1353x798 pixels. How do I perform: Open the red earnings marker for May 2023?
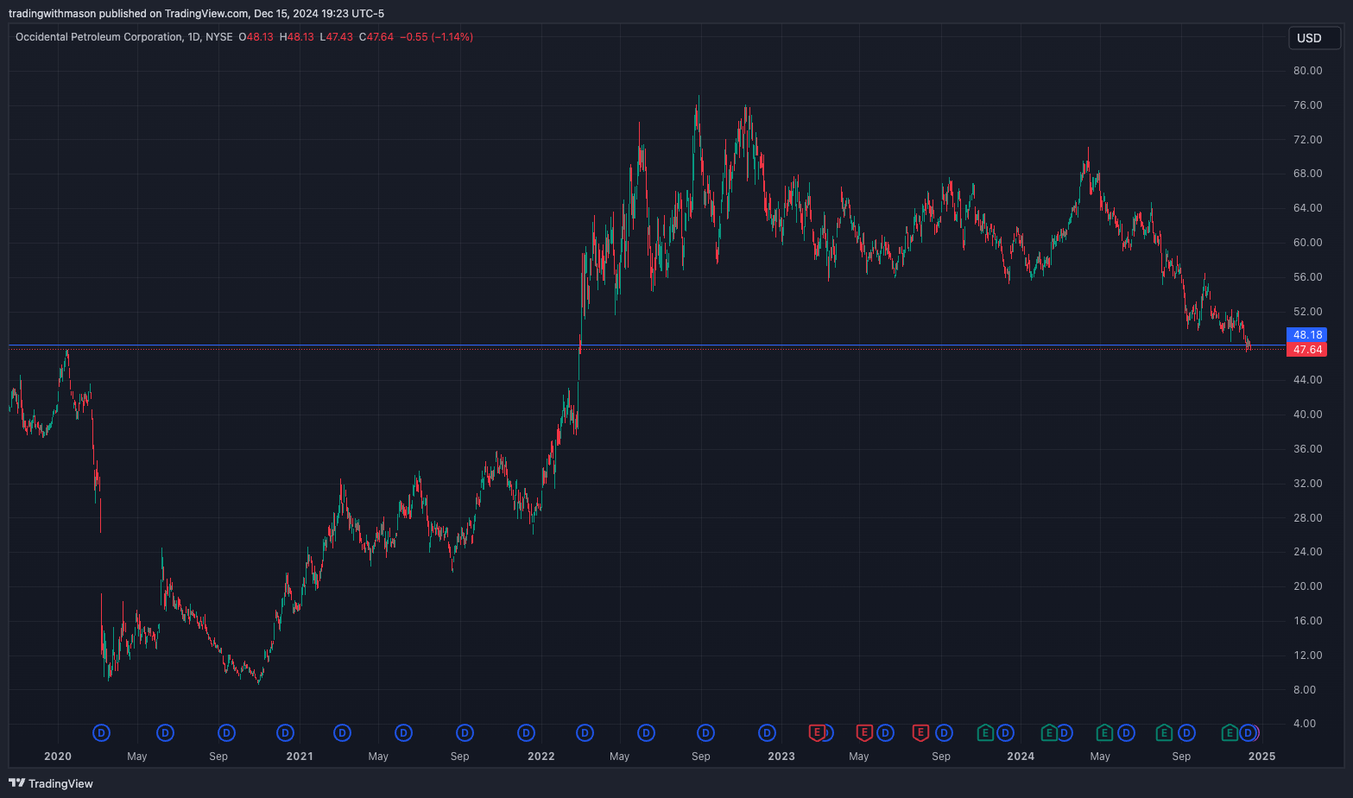pos(863,733)
